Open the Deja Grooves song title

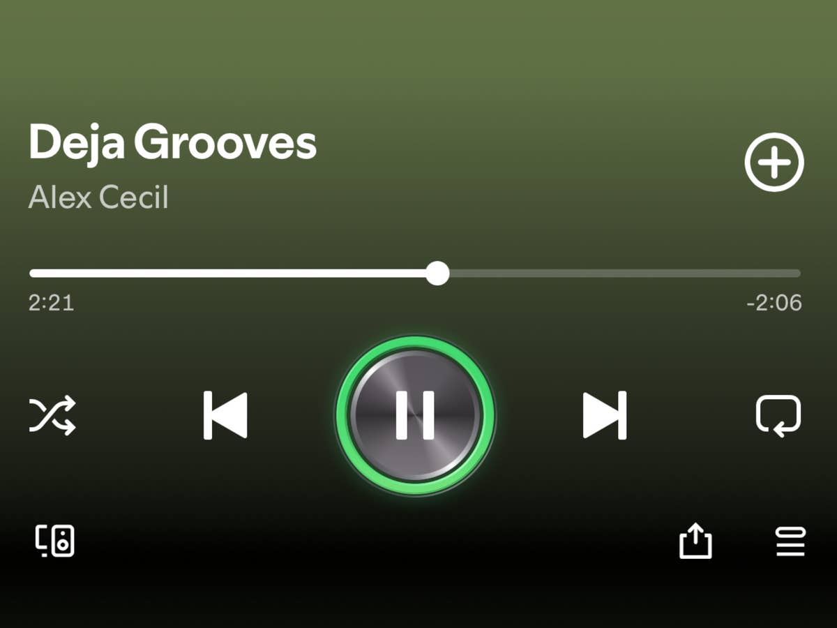click(x=172, y=142)
